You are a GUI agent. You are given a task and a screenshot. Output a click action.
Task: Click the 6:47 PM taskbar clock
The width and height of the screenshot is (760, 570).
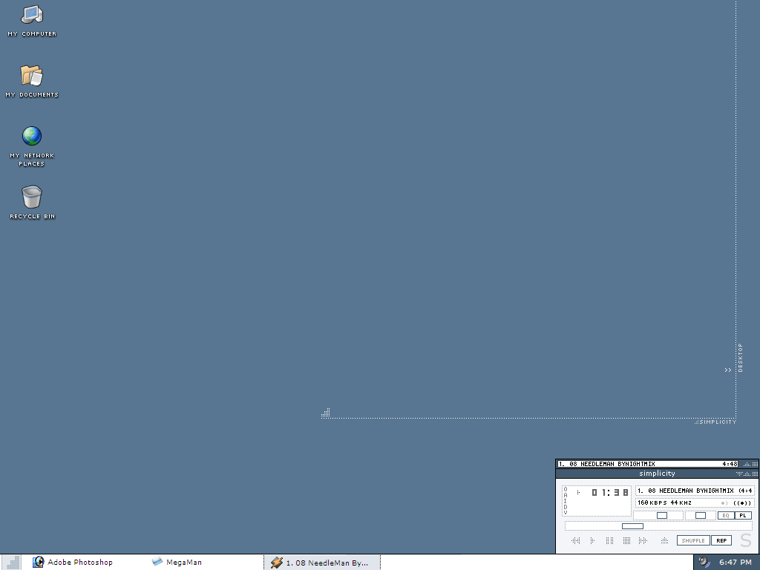[736, 563]
